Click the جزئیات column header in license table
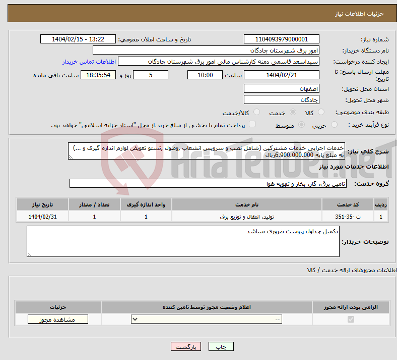397x360 pixels. pyautogui.click(x=58, y=307)
